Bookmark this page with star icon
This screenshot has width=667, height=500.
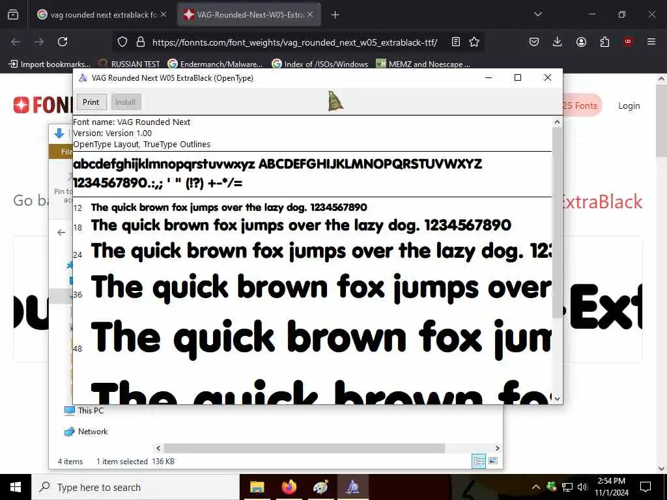(x=474, y=42)
